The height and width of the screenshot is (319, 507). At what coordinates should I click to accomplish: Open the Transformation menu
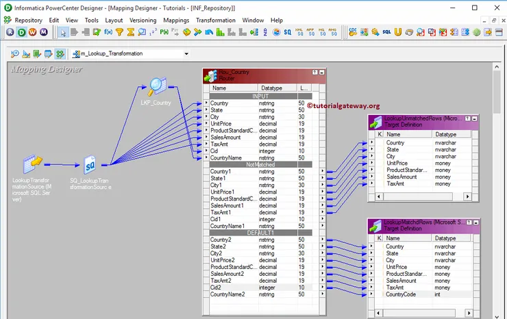coord(216,21)
